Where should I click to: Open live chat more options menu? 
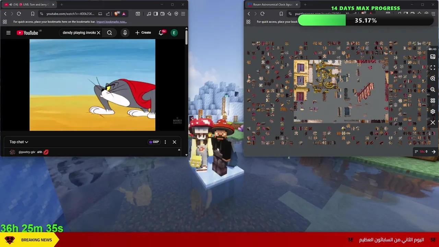pyautogui.click(x=165, y=142)
